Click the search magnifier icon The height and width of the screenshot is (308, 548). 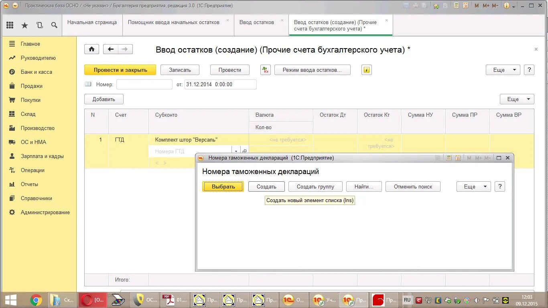point(54,25)
